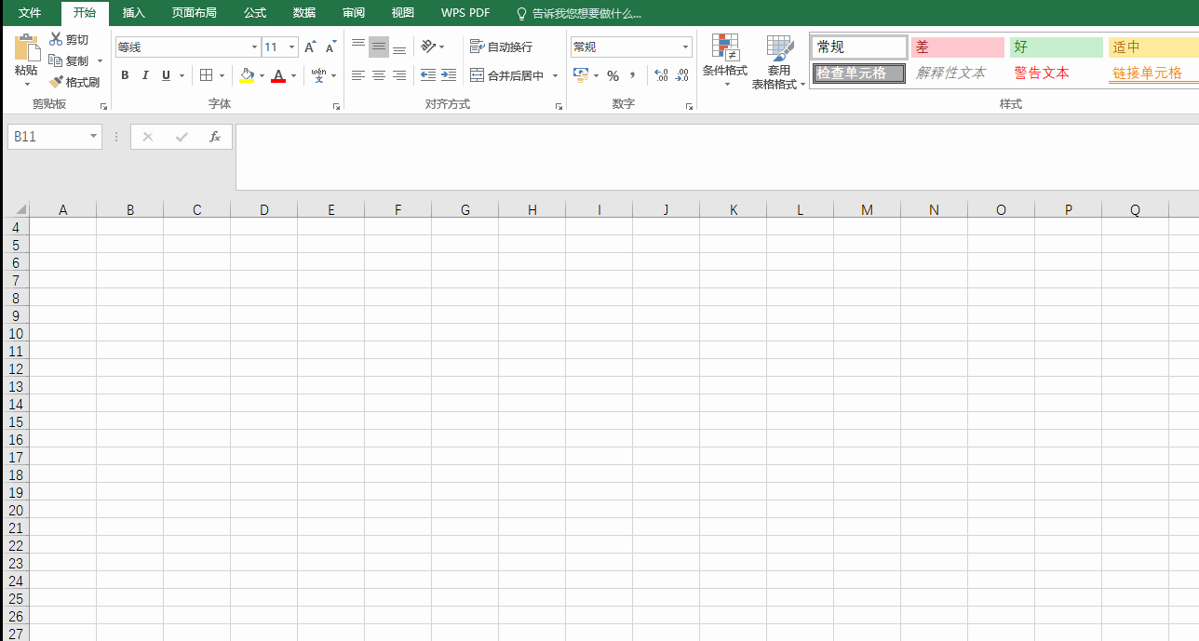Click the Conditional Formatting (条件格式) icon
The height and width of the screenshot is (641, 1199).
[x=724, y=48]
